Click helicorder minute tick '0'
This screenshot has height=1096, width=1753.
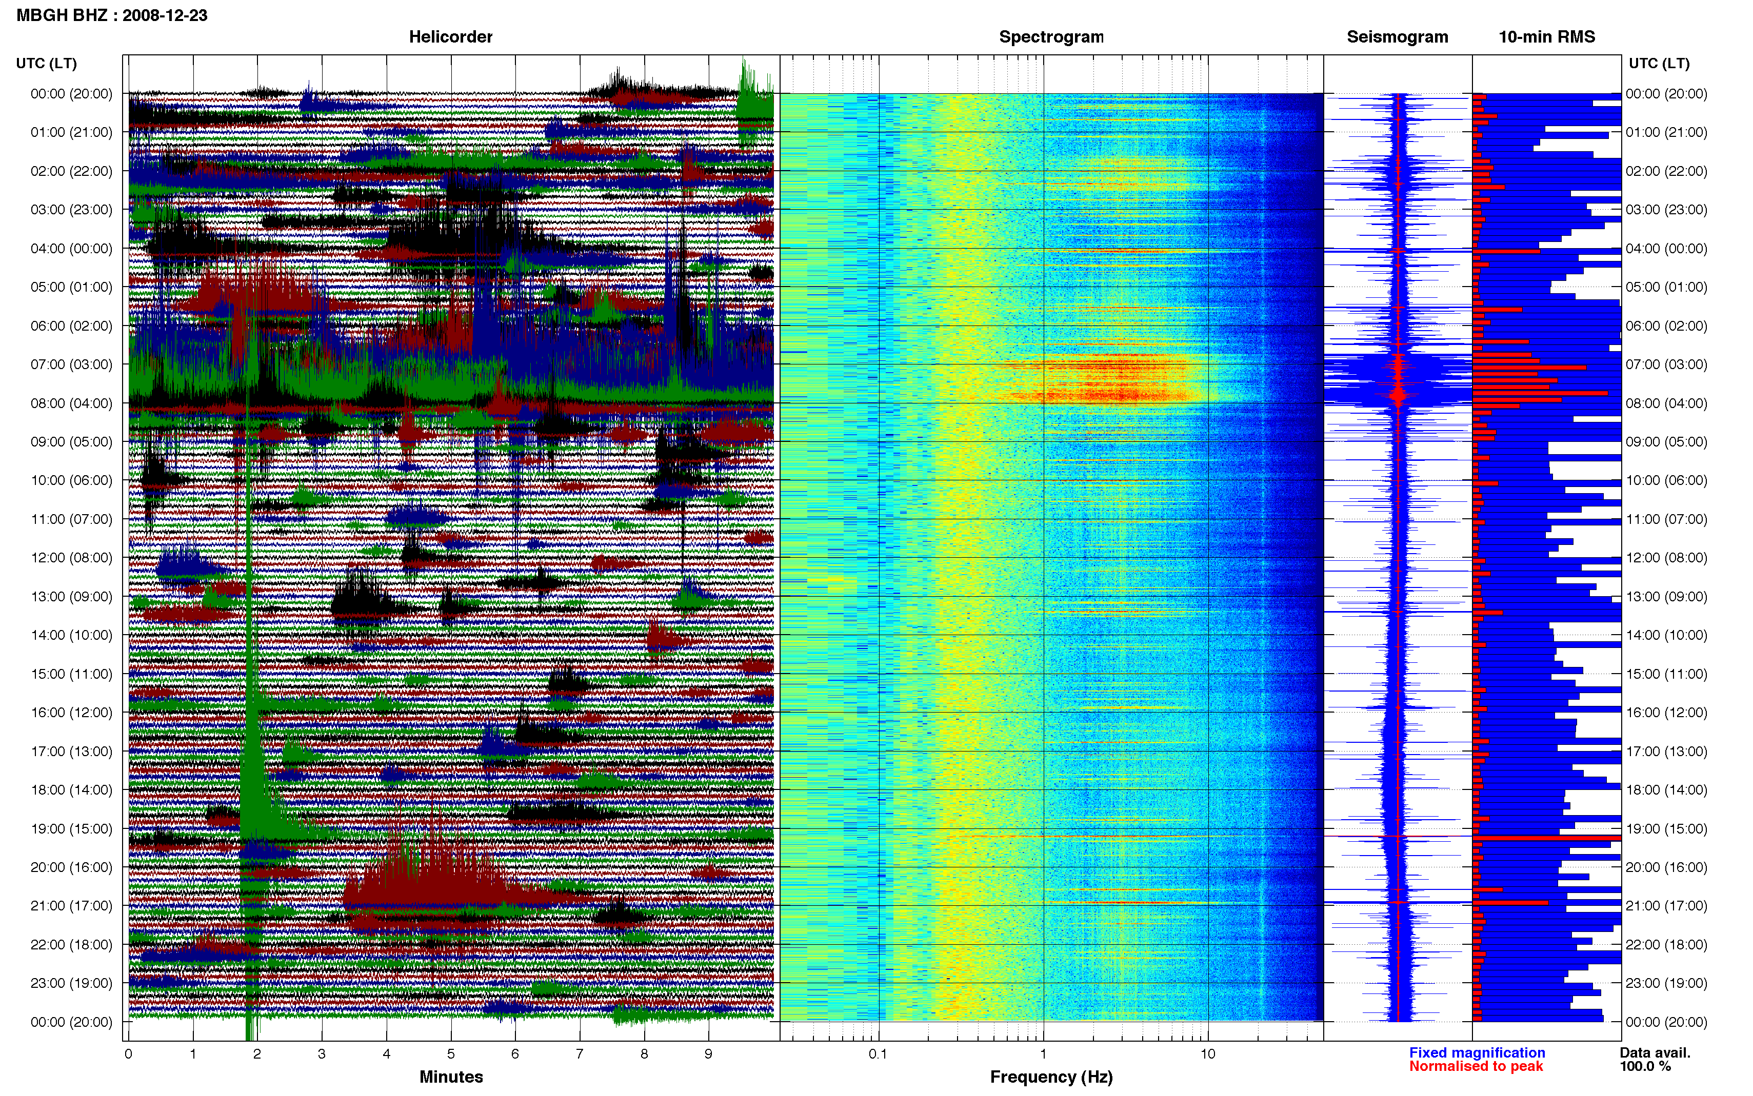128,1054
